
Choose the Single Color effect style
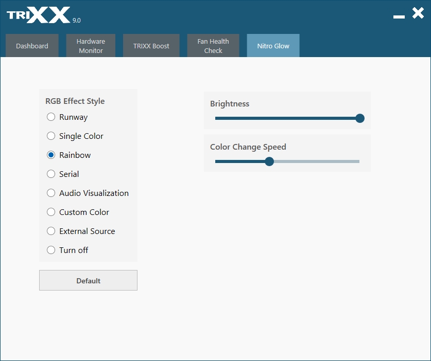pyautogui.click(x=75, y=136)
